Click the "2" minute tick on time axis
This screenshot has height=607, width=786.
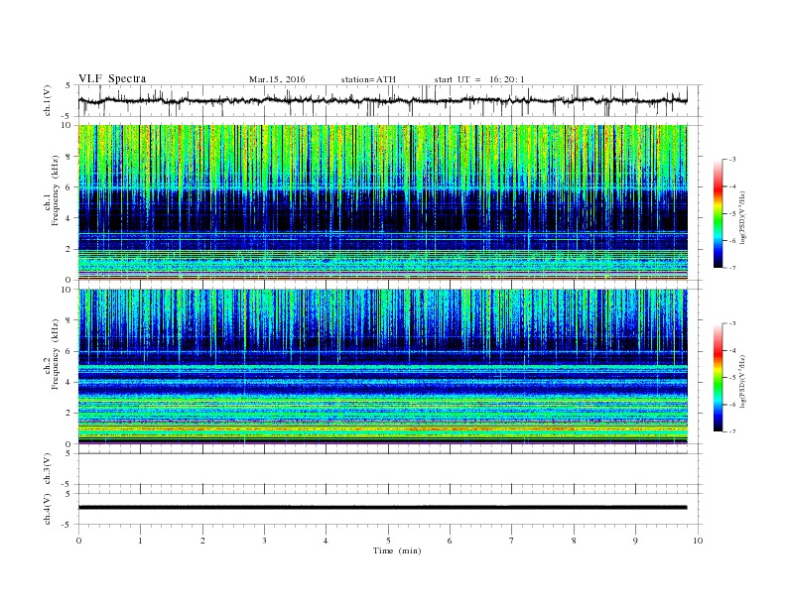click(202, 541)
